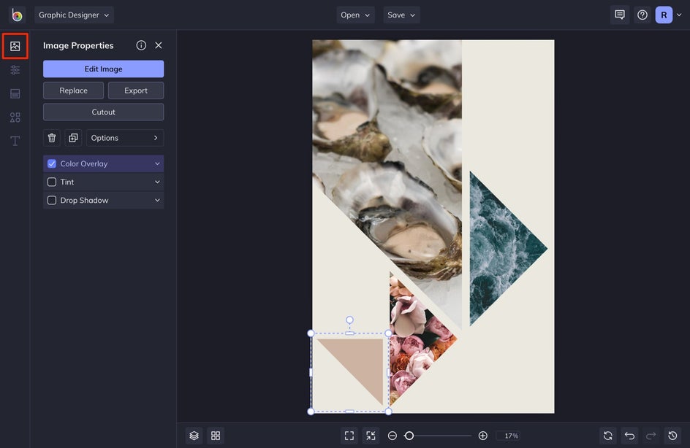Image resolution: width=690 pixels, height=448 pixels.
Task: Click the Export button
Action: coord(136,90)
